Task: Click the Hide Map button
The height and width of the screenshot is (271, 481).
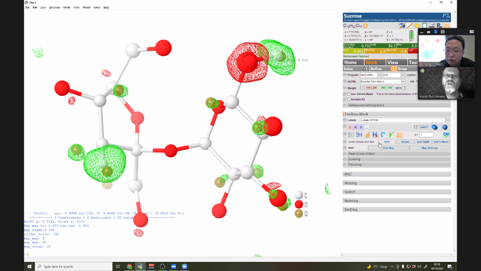Action: [x=388, y=148]
